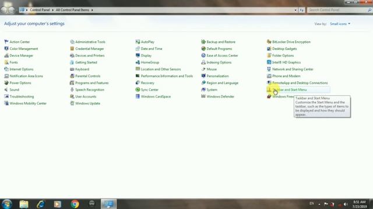
Task: Click the Programs and Features icon
Action: (x=72, y=82)
